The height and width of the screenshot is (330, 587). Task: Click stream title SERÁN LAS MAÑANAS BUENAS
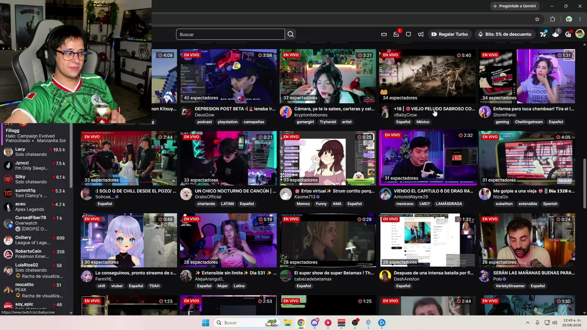coord(534,273)
